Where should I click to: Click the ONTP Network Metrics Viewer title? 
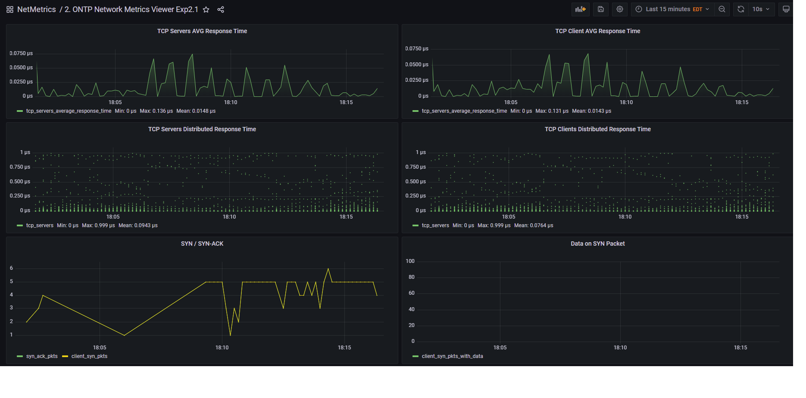tap(131, 9)
